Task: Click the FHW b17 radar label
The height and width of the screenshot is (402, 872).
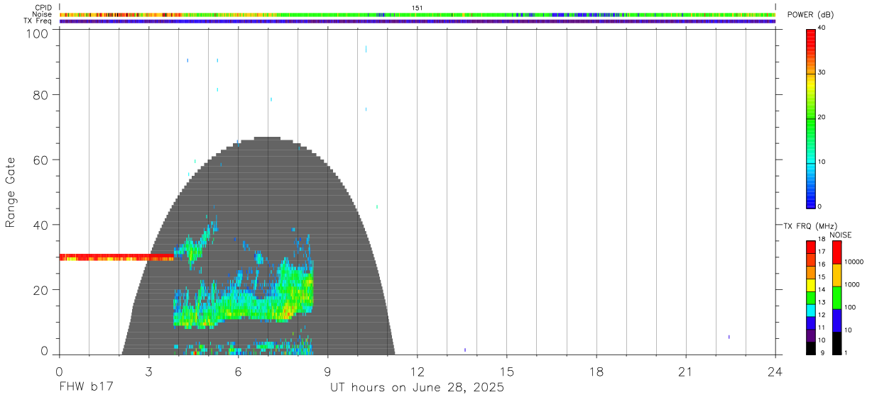Action: (86, 388)
